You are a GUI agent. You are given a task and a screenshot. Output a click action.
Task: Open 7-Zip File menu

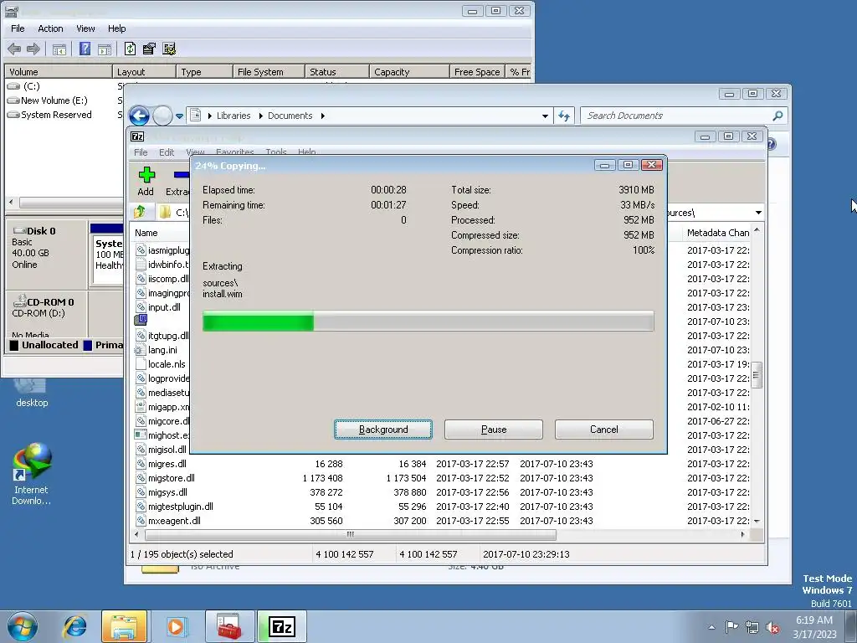coord(141,152)
